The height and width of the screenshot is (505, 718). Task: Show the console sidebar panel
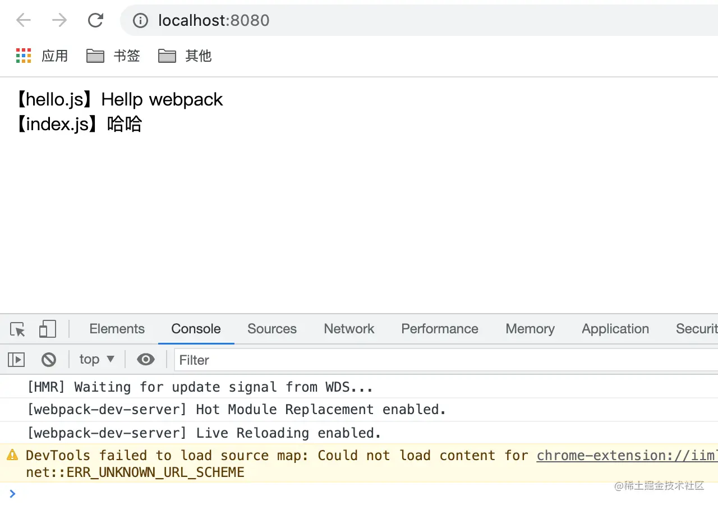(x=16, y=360)
